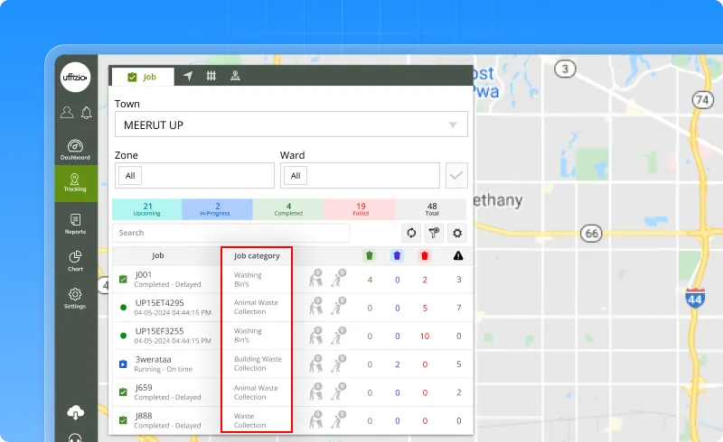Click the refresh icon beside search
Screen dimensions: 723x442
[411, 233]
